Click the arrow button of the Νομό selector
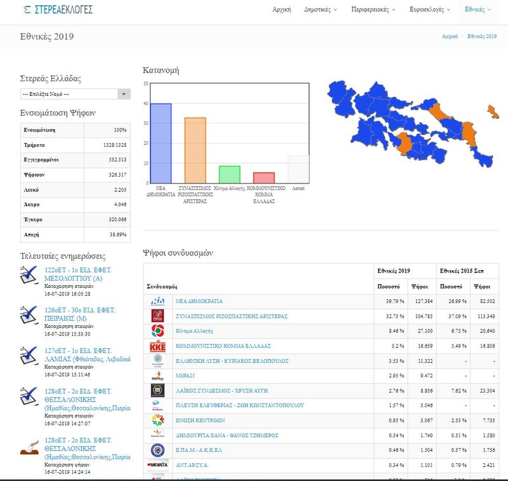The height and width of the screenshot is (481, 508). pyautogui.click(x=124, y=94)
